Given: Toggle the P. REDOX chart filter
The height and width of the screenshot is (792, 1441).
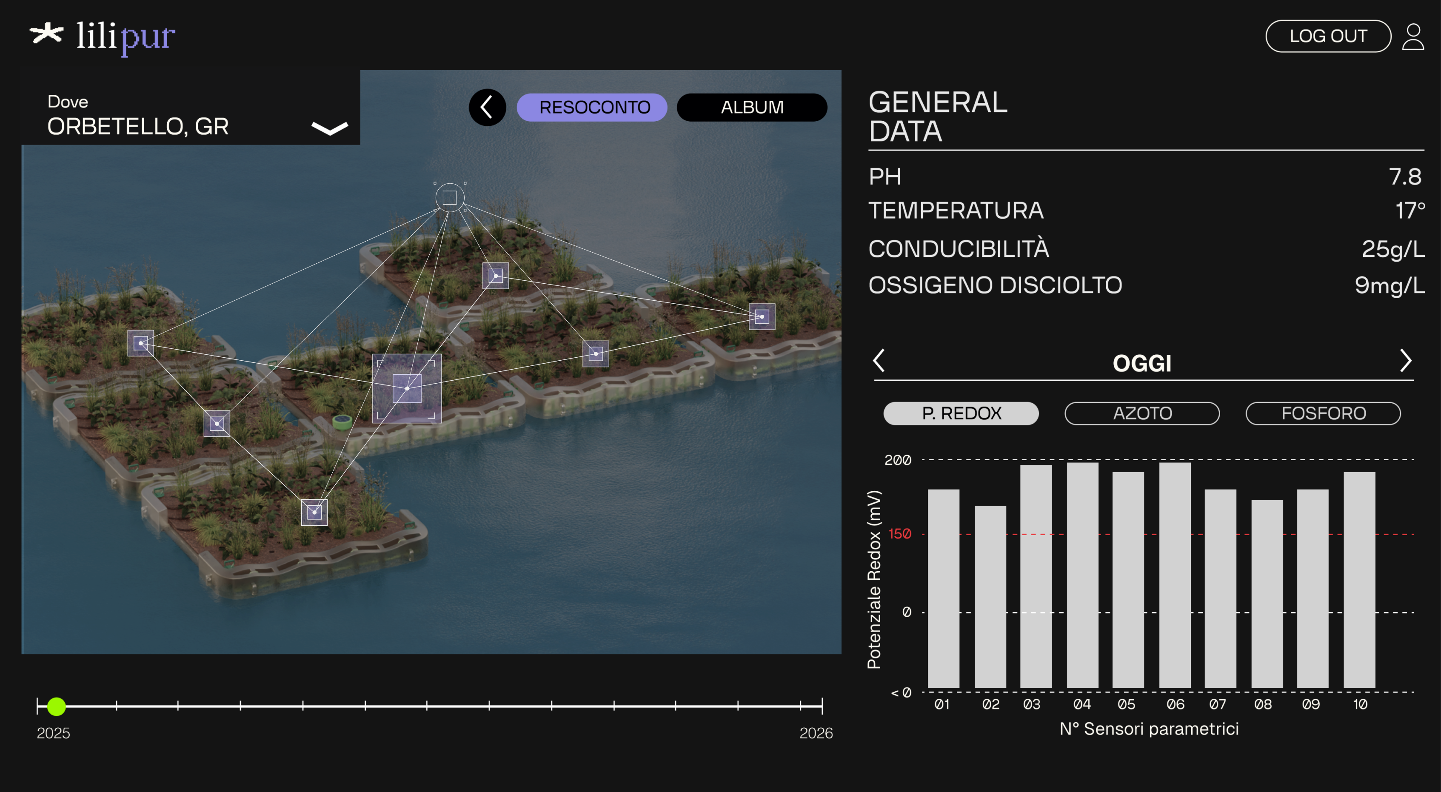Looking at the screenshot, I should click(x=961, y=413).
